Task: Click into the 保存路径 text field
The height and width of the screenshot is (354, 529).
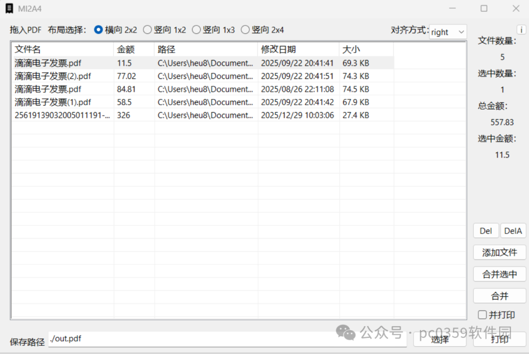Action: pos(227,339)
